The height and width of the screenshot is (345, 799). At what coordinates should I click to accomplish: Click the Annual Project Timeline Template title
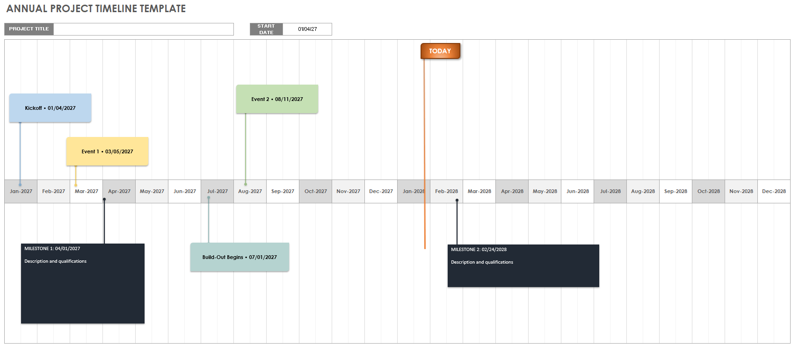[x=96, y=8]
